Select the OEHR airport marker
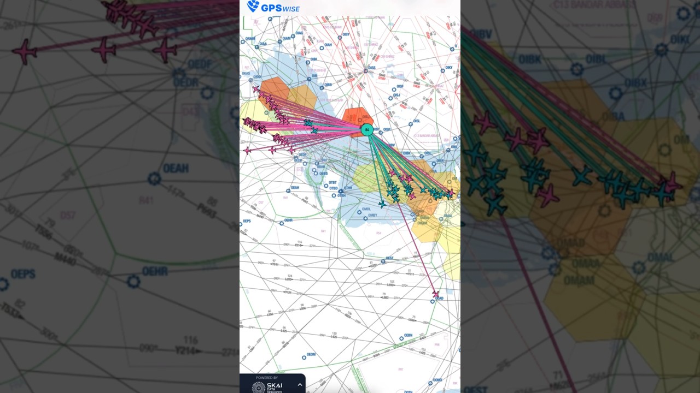The height and width of the screenshot is (393, 700). pyautogui.click(x=282, y=223)
